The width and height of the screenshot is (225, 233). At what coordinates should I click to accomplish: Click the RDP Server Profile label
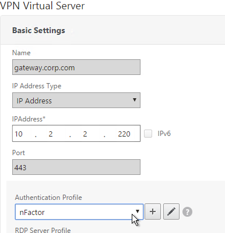(43, 230)
